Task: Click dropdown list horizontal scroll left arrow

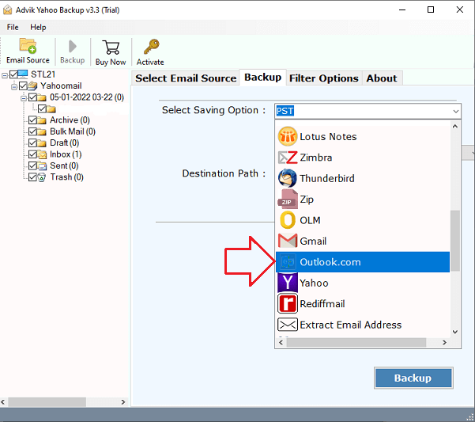Action: pyautogui.click(x=281, y=343)
